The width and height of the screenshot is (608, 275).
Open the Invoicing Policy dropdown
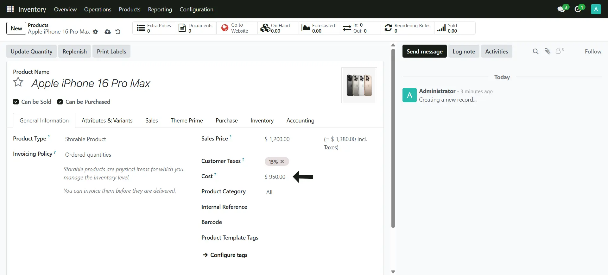127,155
